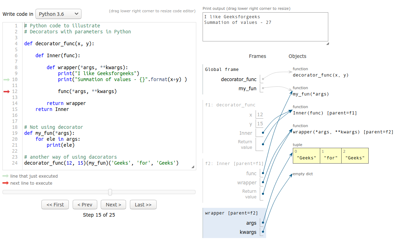Jump to end with 'Last >>' button
Viewport: 415px width, 244px height.
point(143,205)
